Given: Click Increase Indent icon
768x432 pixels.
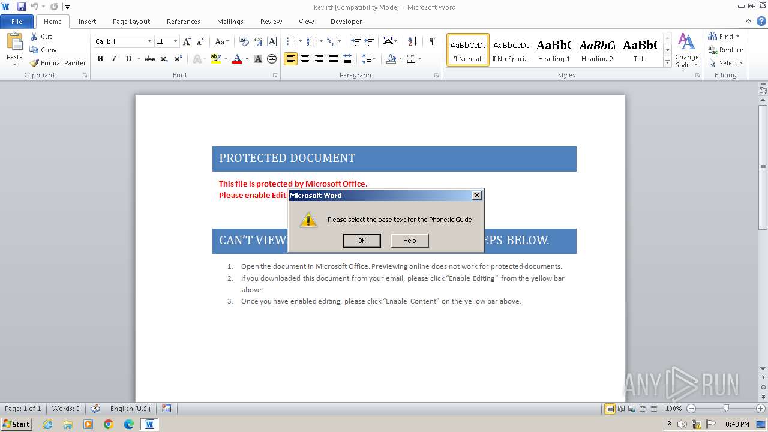Looking at the screenshot, I should pos(370,41).
